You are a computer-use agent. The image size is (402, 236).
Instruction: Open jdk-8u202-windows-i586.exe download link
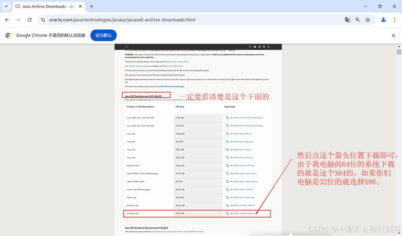pyautogui.click(x=242, y=205)
